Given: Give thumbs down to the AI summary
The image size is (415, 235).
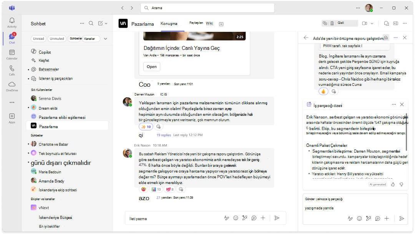Looking at the screenshot, I should (x=401, y=184).
